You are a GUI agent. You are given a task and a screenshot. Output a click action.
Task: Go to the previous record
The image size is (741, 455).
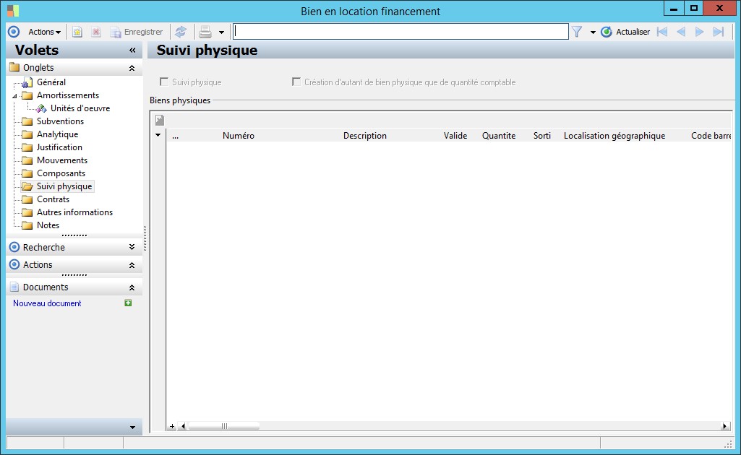[681, 32]
